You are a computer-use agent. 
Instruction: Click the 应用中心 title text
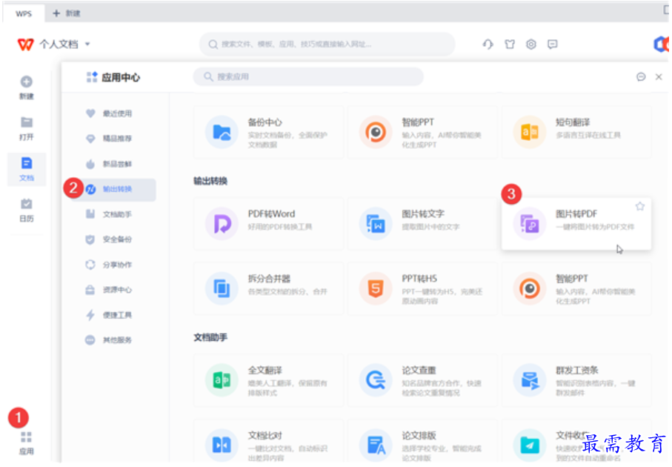[x=121, y=77]
